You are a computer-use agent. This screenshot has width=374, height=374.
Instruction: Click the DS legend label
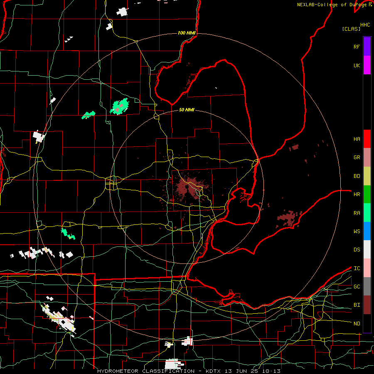pyautogui.click(x=357, y=250)
